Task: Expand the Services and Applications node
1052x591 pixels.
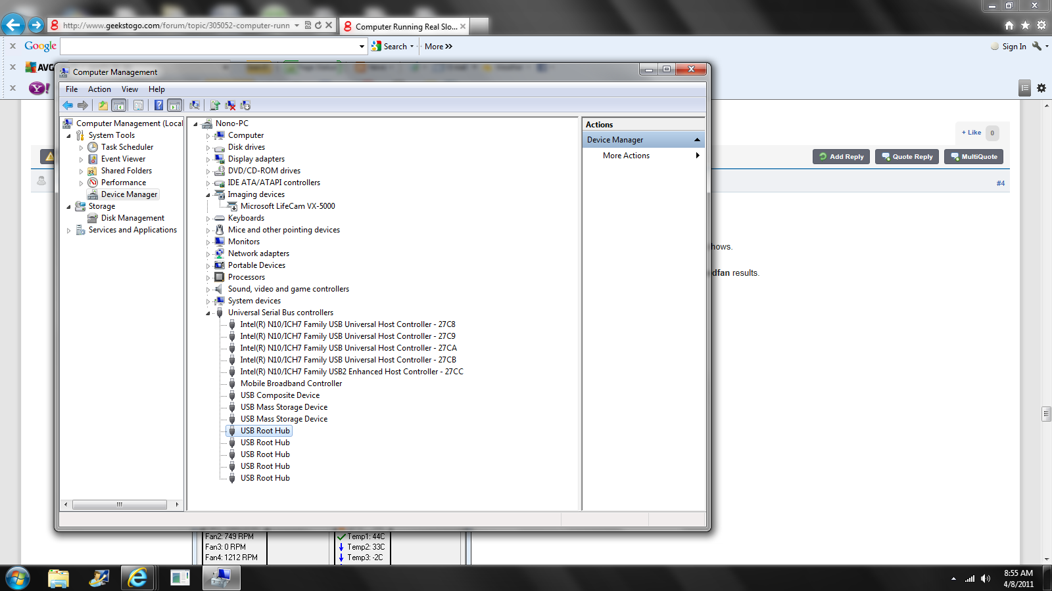Action: [x=68, y=230]
